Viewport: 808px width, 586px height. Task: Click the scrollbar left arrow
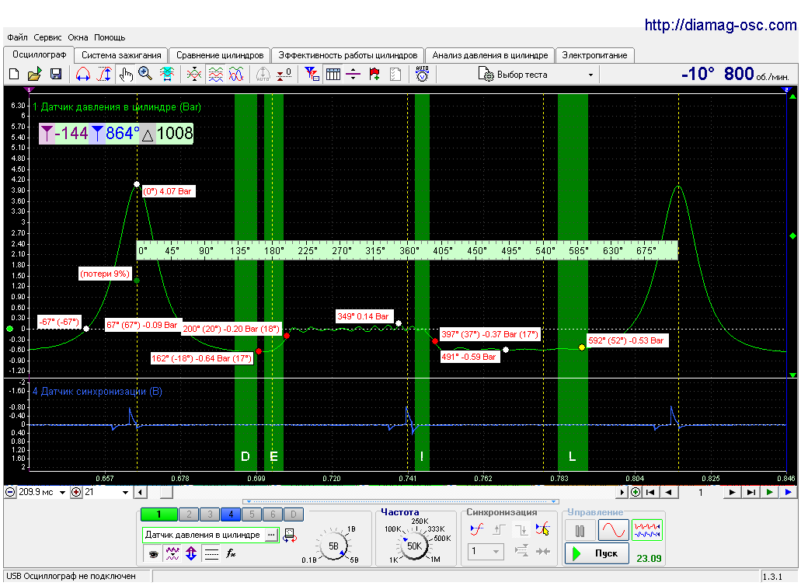(140, 492)
